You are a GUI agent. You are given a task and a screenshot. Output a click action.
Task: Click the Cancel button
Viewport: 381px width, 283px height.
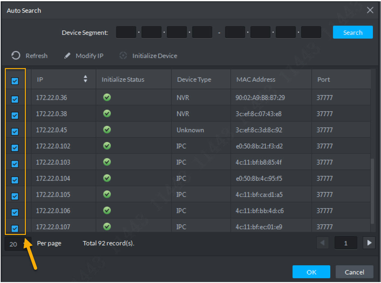(x=354, y=272)
